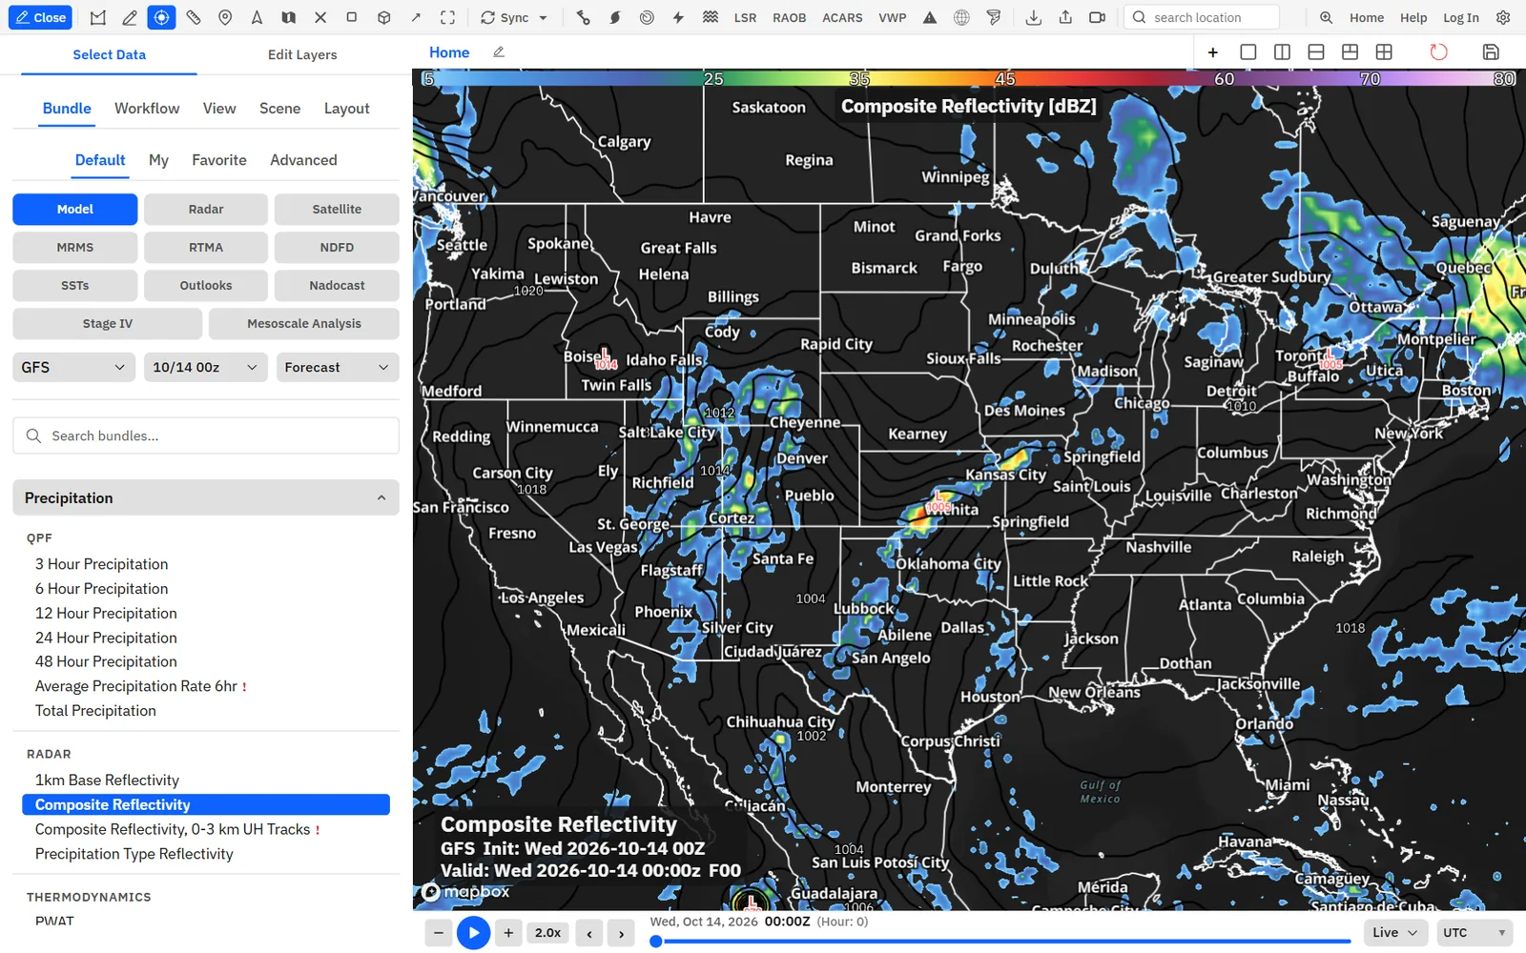Open the Workflow tab
Viewport: 1526px width, 953px height.
[147, 109]
